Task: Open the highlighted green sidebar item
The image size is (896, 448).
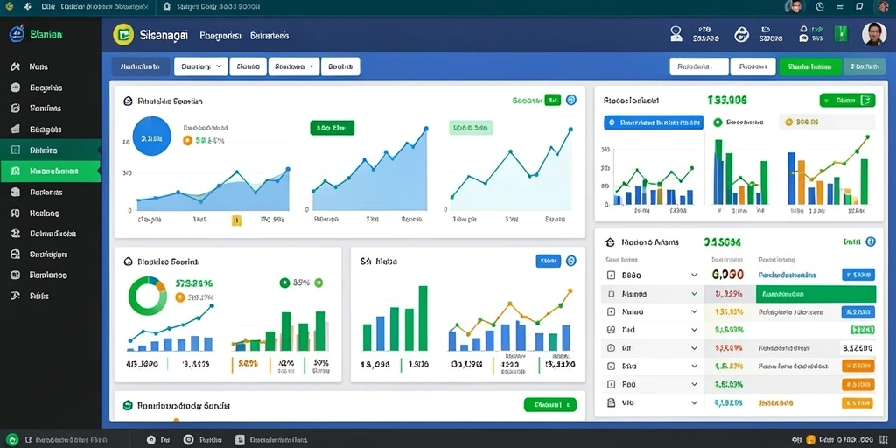Action: coord(50,171)
